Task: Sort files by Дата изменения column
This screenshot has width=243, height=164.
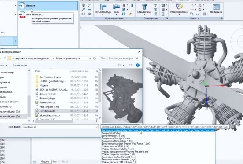Action: tap(79, 71)
